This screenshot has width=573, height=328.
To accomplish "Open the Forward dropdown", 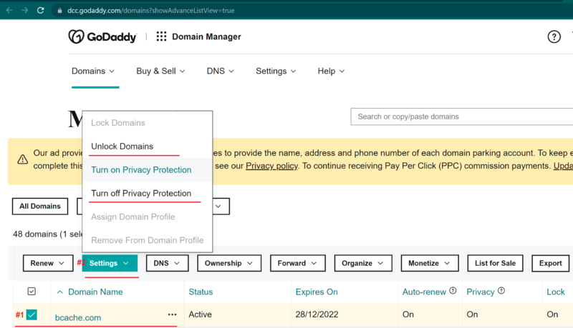I will (297, 263).
